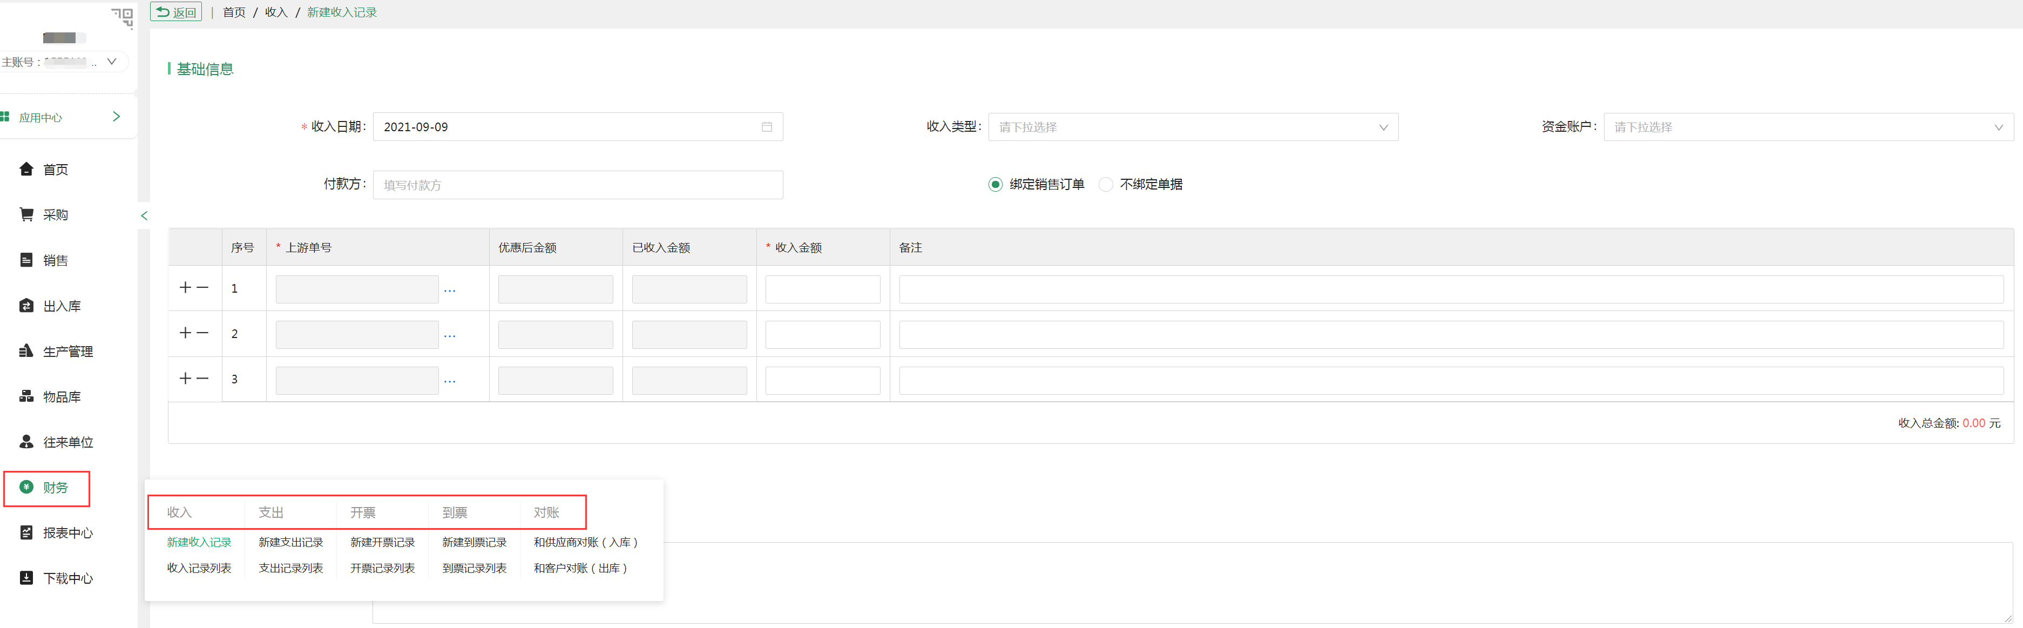Open the 往来单位 sidebar menu
This screenshot has height=628, width=2023.
pos(67,443)
